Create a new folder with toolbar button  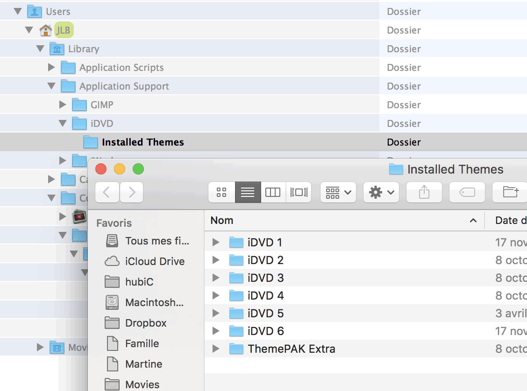(510, 192)
